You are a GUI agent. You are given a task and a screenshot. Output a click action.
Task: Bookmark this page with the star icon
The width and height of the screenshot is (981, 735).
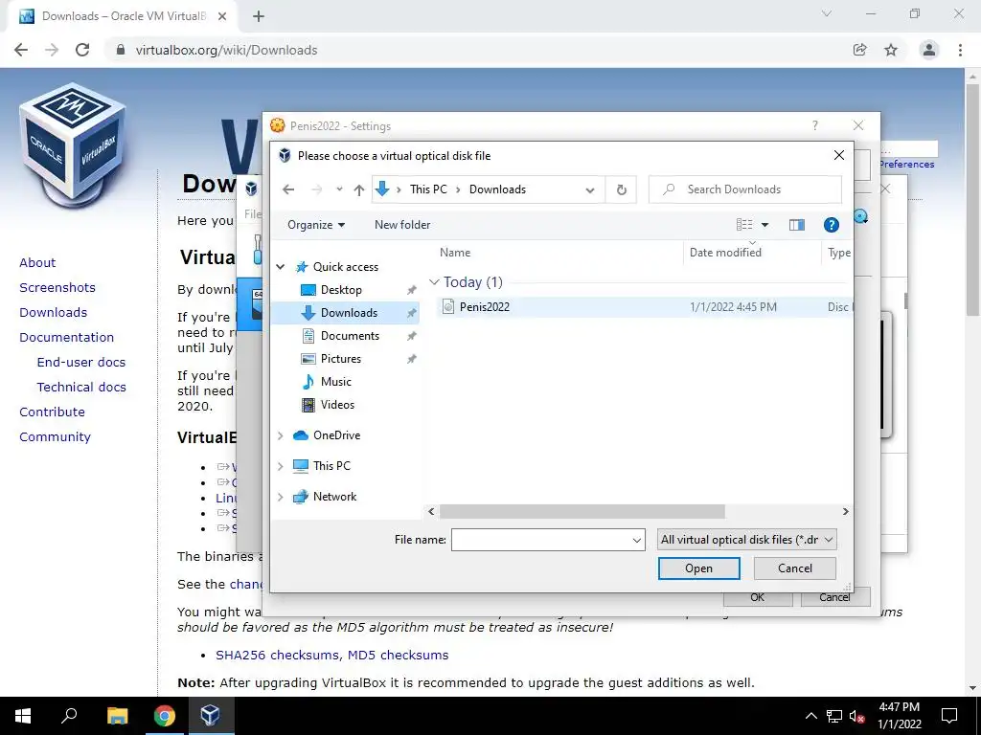tap(891, 50)
